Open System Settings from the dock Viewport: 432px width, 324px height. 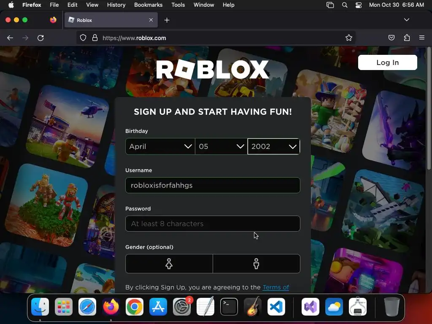point(182,307)
